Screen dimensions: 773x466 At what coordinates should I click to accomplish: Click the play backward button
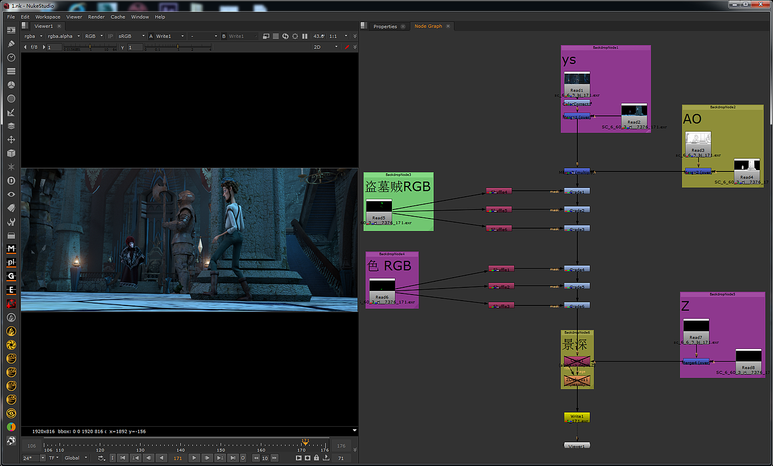(161, 458)
